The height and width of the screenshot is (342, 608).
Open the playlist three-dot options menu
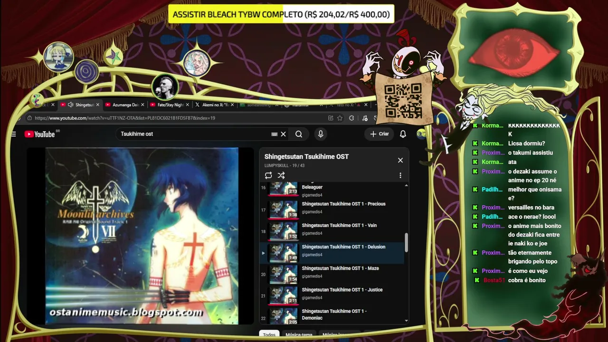click(400, 175)
